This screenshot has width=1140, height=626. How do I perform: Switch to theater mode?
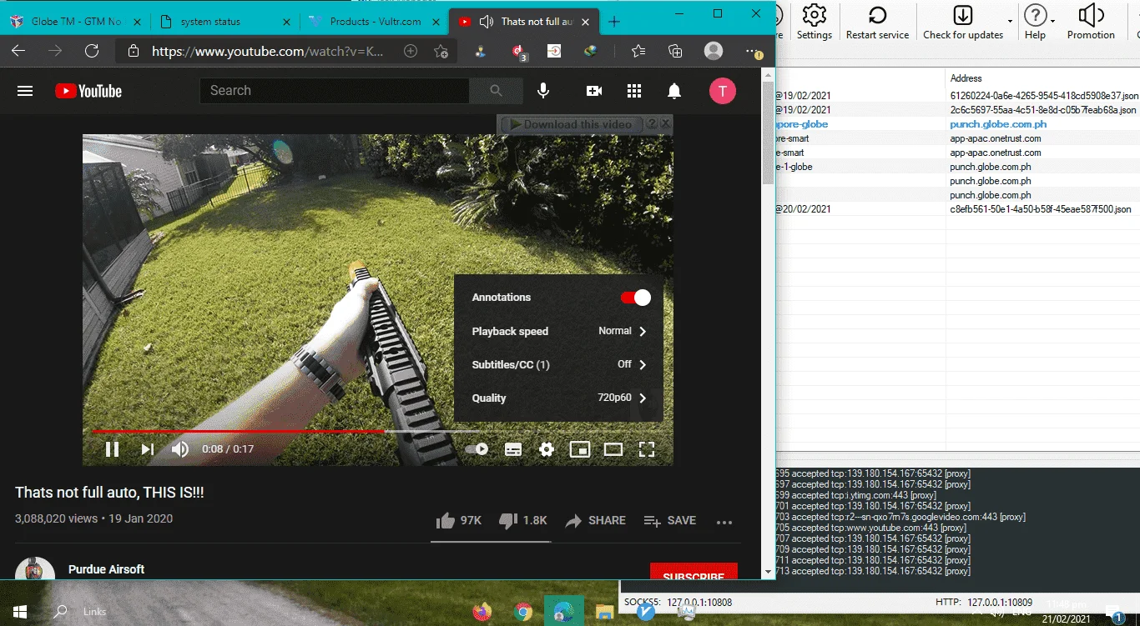(613, 449)
